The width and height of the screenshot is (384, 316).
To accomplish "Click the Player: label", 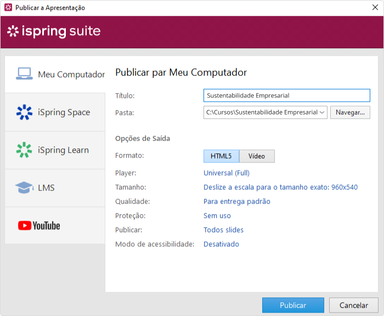I will pos(126,173).
